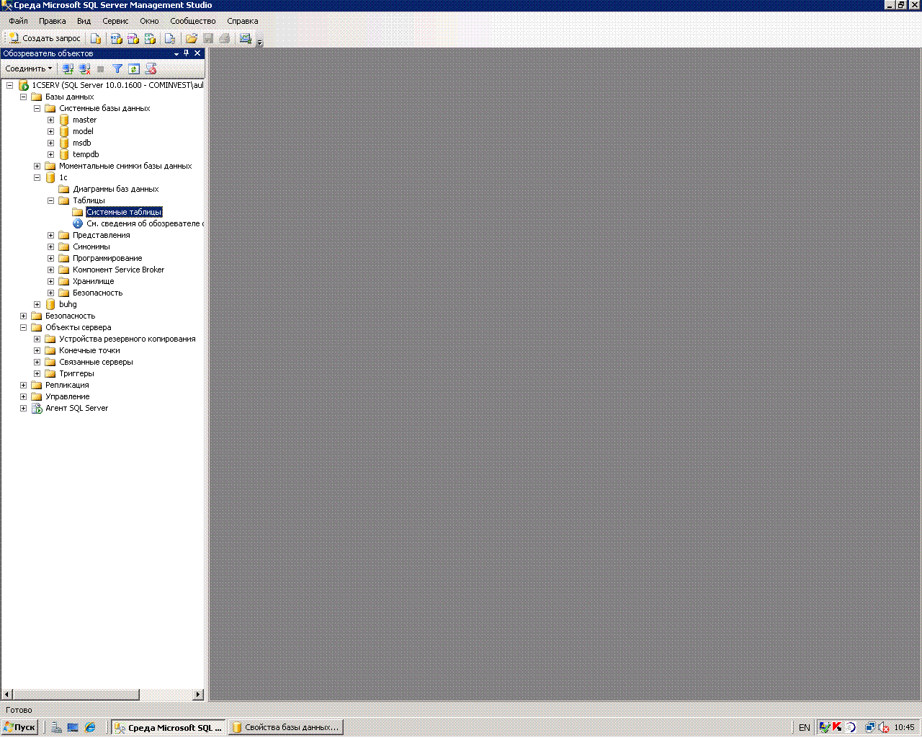The height and width of the screenshot is (738, 922).
Task: Select Компонент Service Broker folder
Action: tap(118, 270)
